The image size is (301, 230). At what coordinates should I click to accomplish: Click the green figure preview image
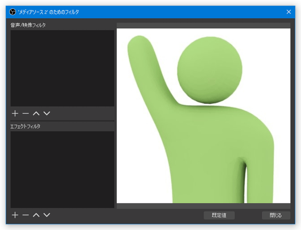[203, 116]
